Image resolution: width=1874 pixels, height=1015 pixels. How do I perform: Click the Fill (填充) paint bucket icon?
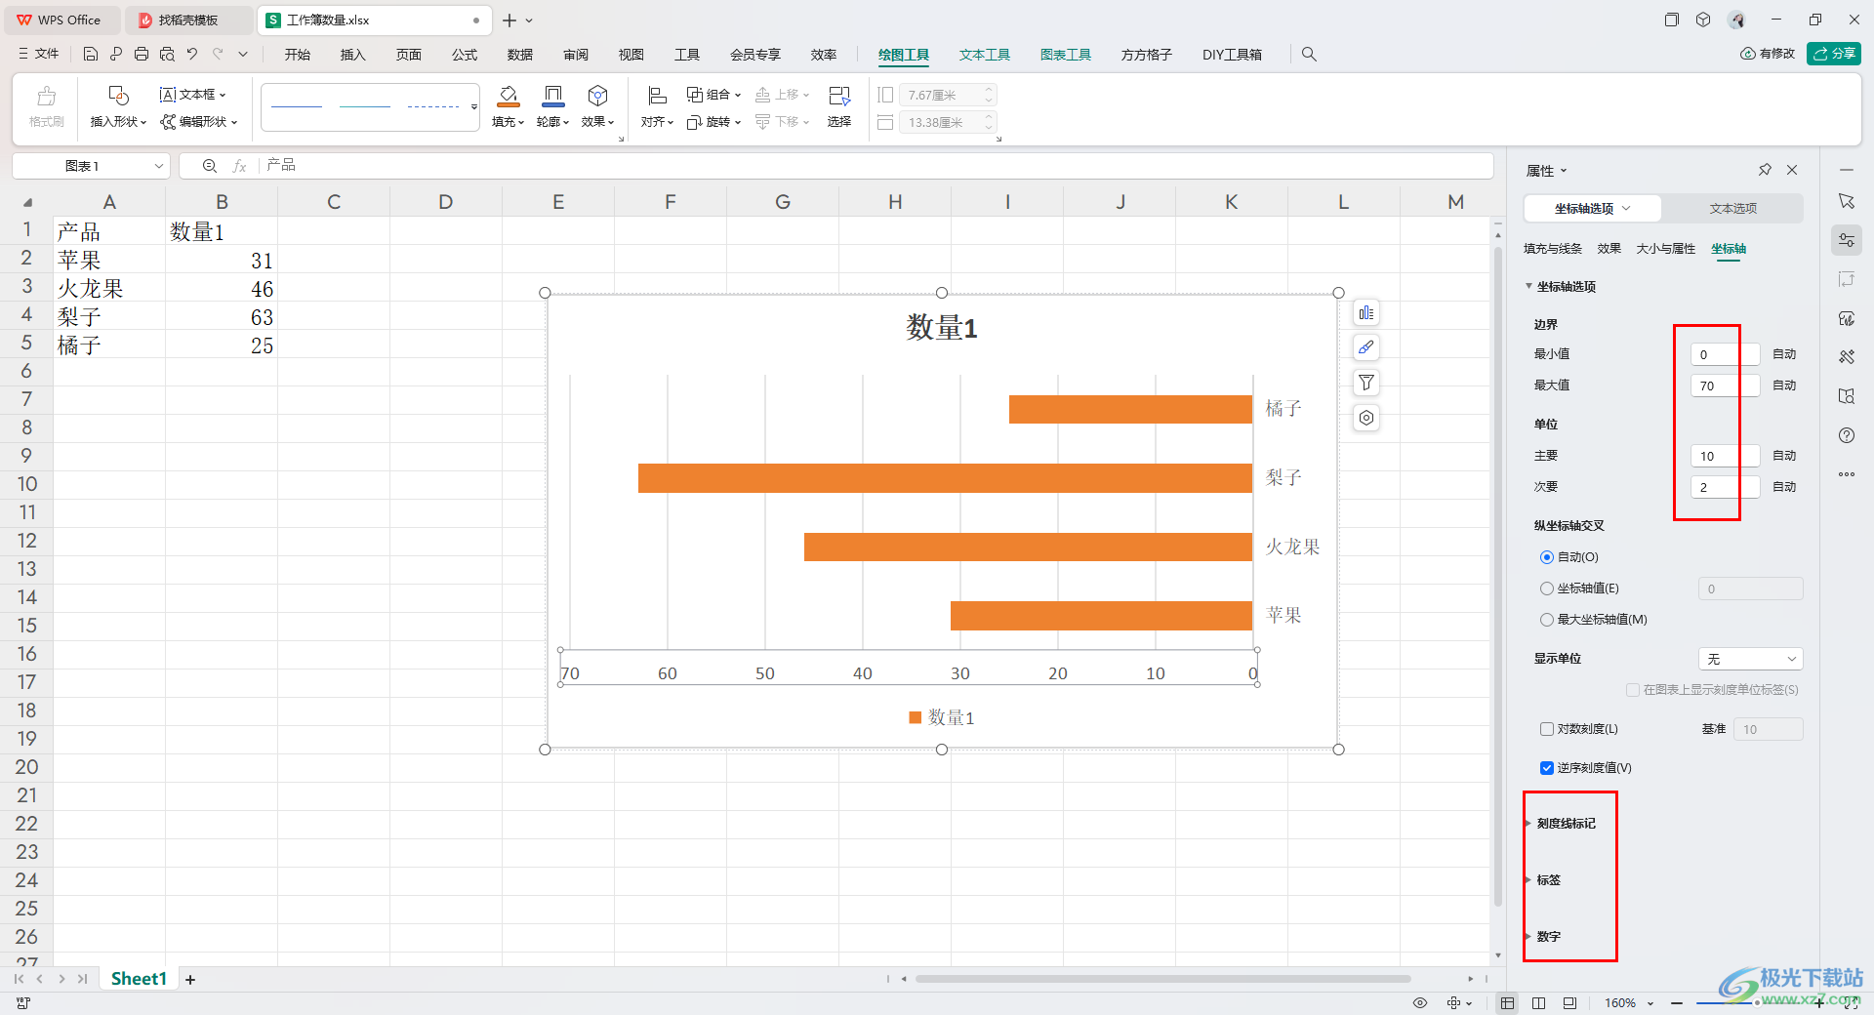508,97
